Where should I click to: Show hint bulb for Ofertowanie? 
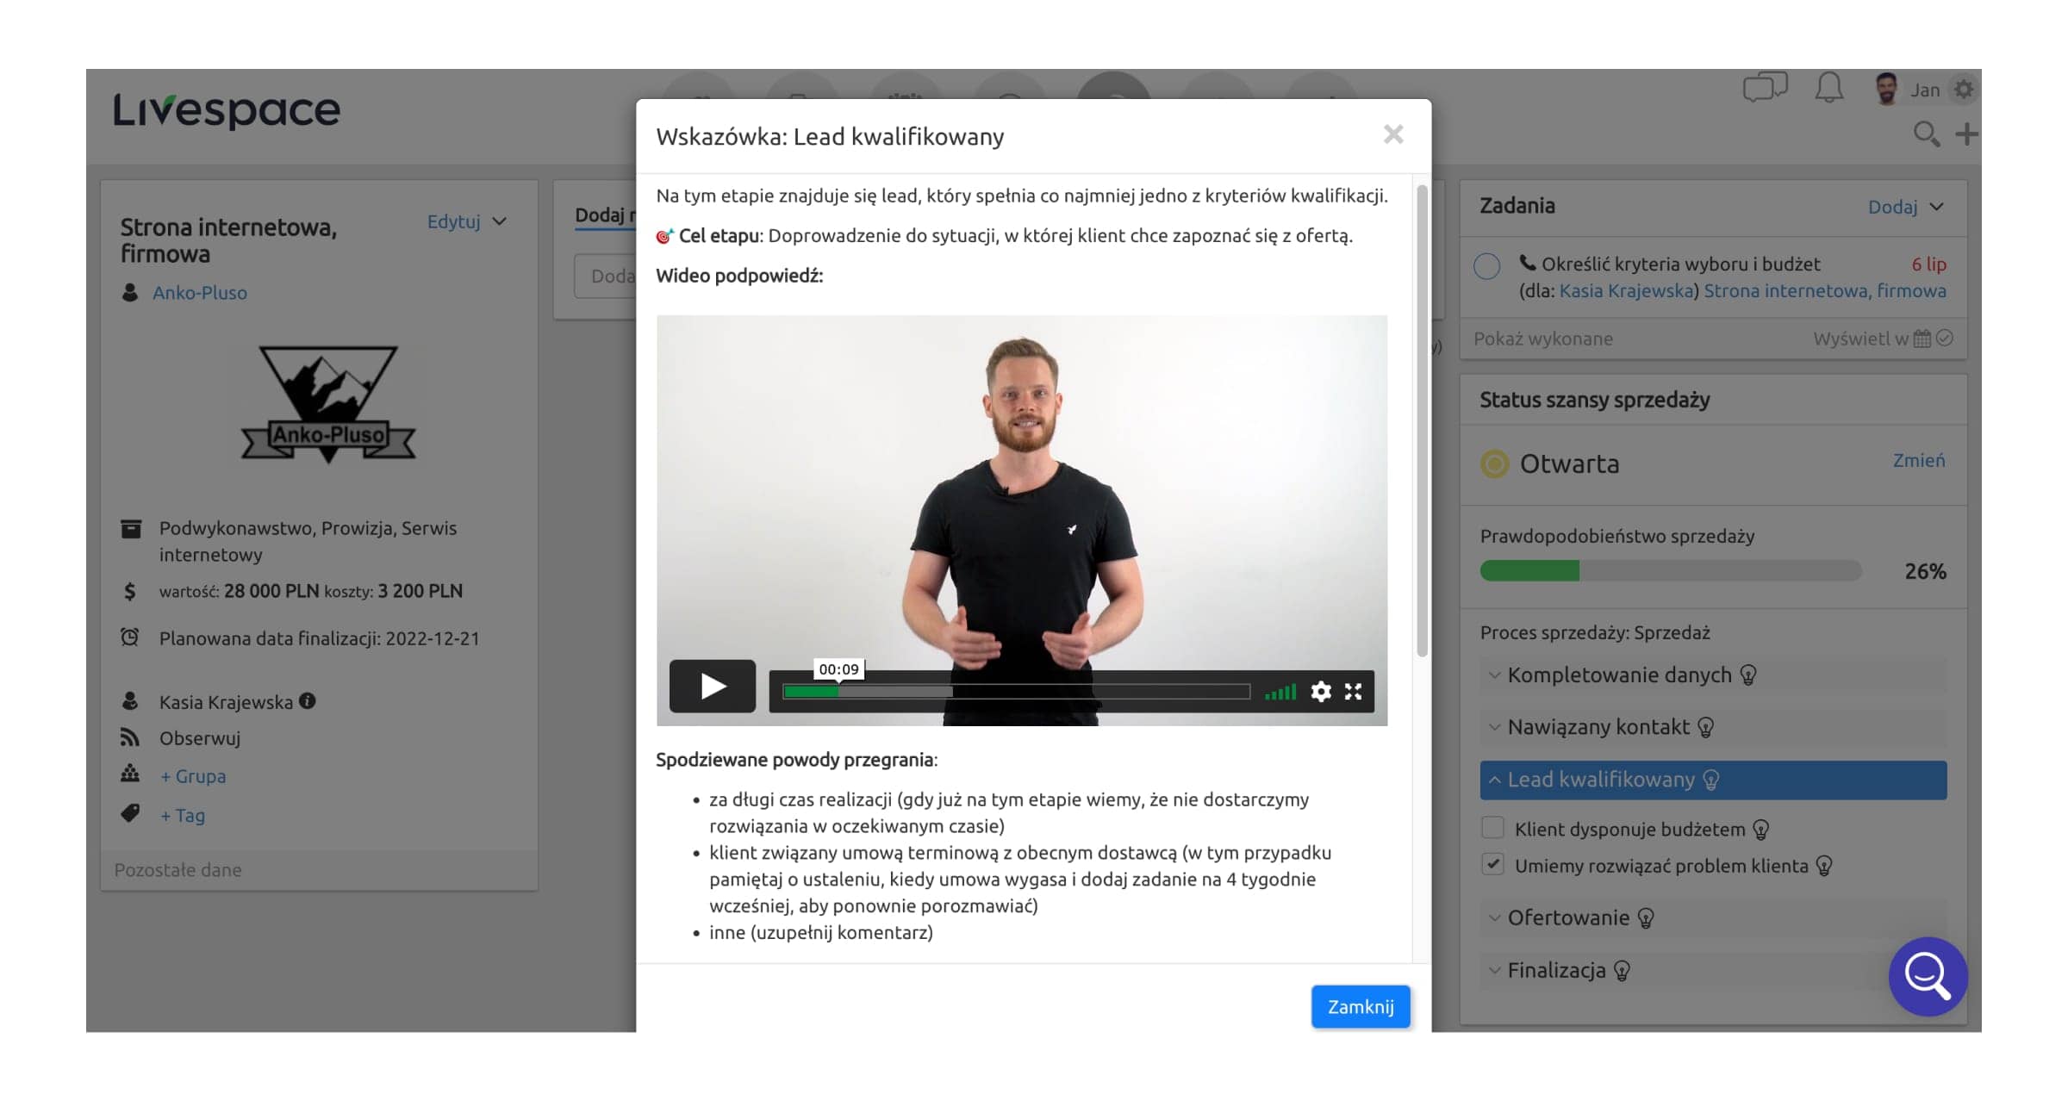pos(1646,918)
